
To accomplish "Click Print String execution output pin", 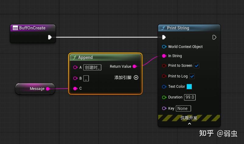I will [214, 37].
